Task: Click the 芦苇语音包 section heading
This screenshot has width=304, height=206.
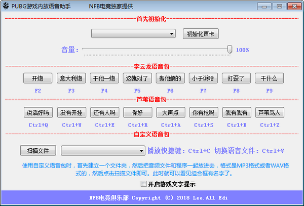Action: click(151, 99)
